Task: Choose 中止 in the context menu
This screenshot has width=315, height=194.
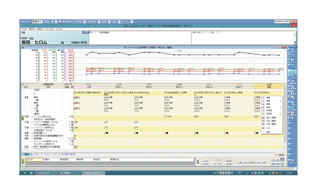Action: 268,128
